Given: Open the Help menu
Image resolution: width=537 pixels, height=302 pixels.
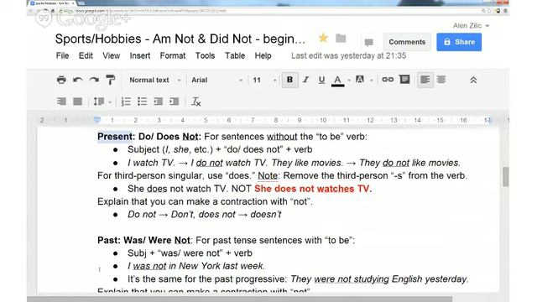Looking at the screenshot, I should [263, 55].
